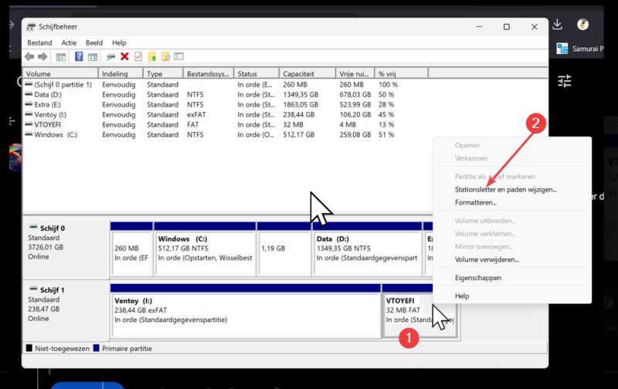Open the Bestand menu

39,42
